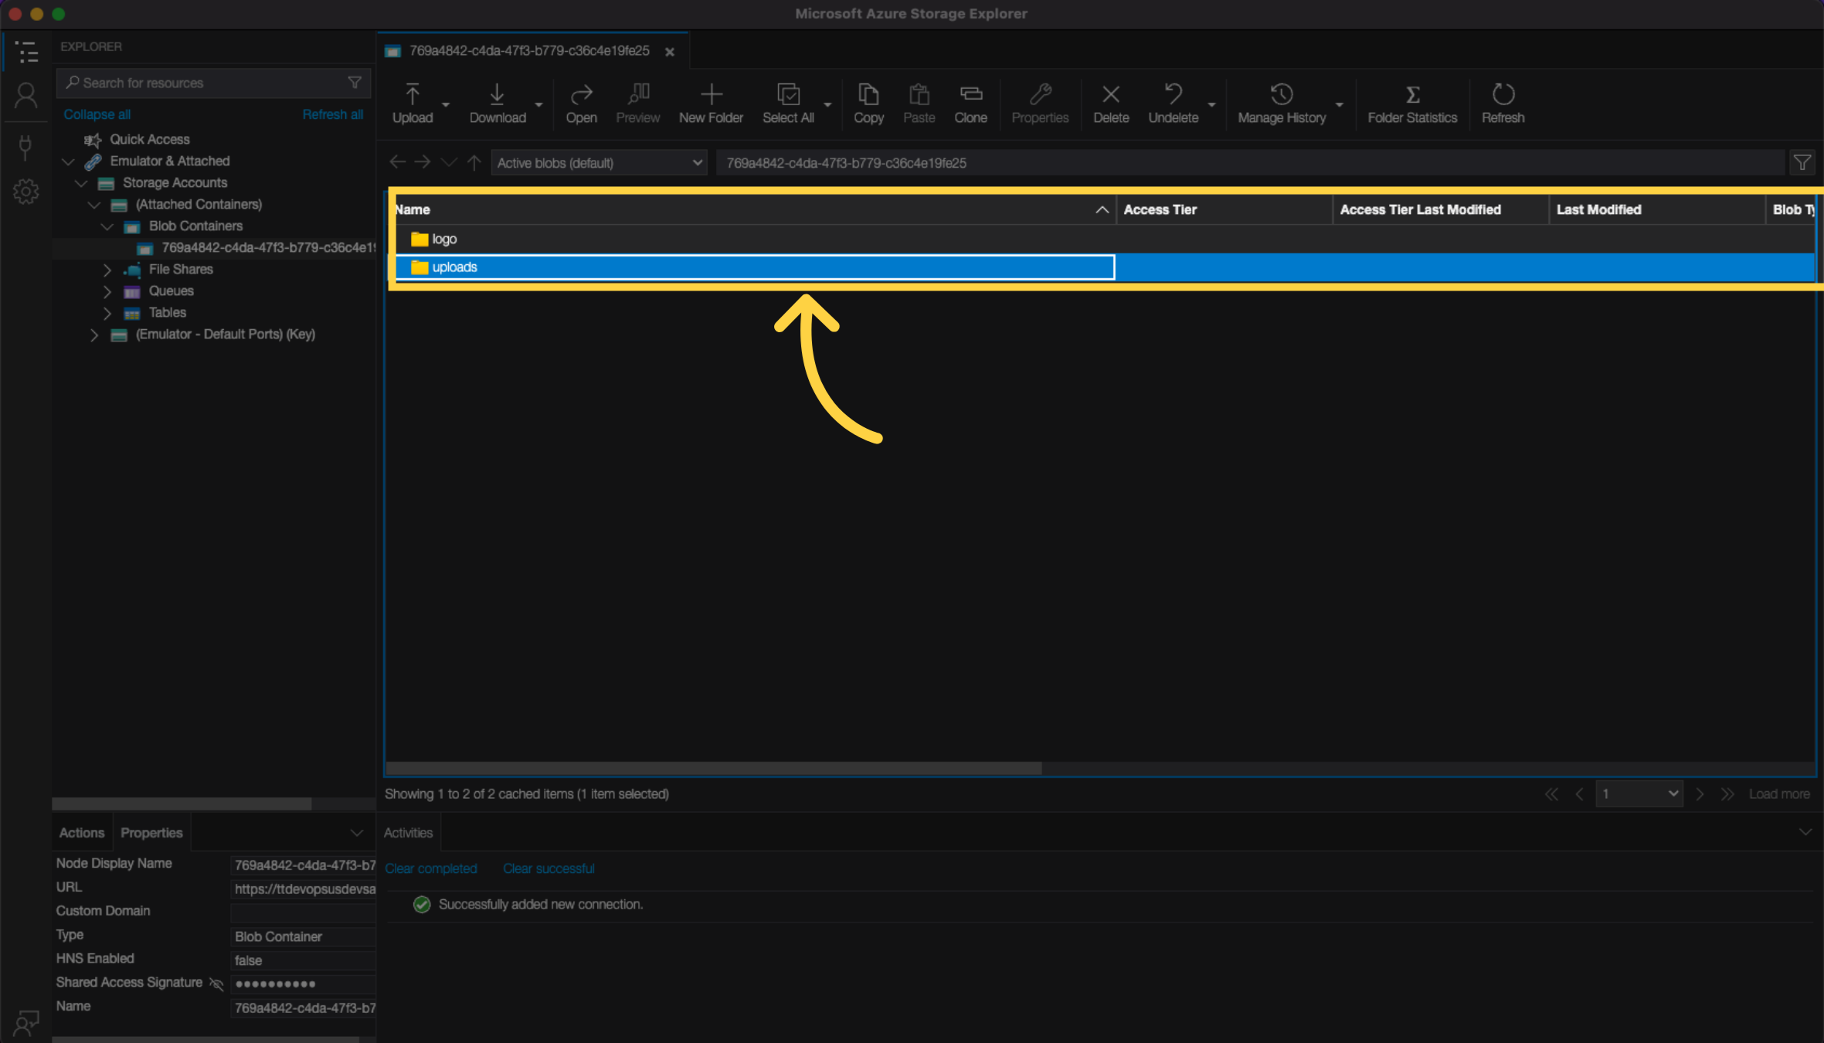The image size is (1824, 1043).
Task: Navigate up one folder level arrow
Action: [x=474, y=162]
